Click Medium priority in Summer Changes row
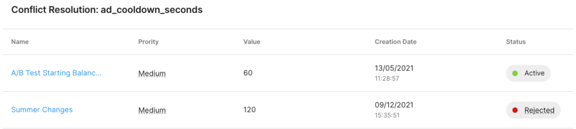The width and height of the screenshot is (576, 129). (x=152, y=110)
